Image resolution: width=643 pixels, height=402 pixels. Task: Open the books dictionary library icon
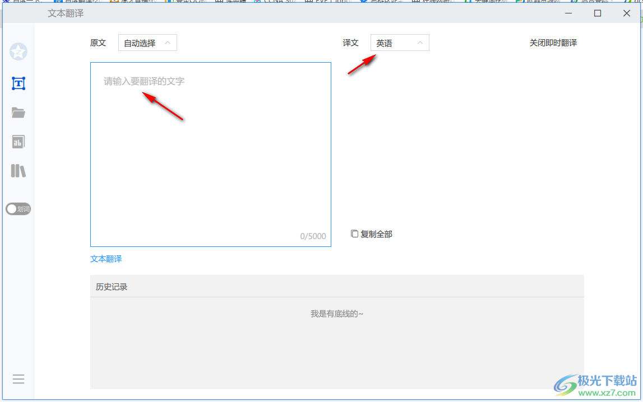coord(18,171)
